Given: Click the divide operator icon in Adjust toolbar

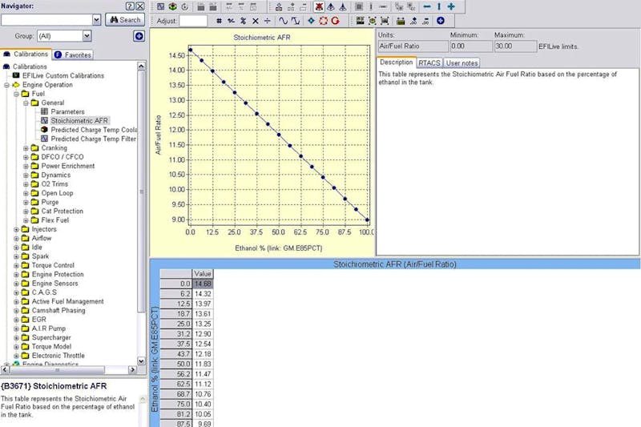Looking at the screenshot, I should coord(268,21).
